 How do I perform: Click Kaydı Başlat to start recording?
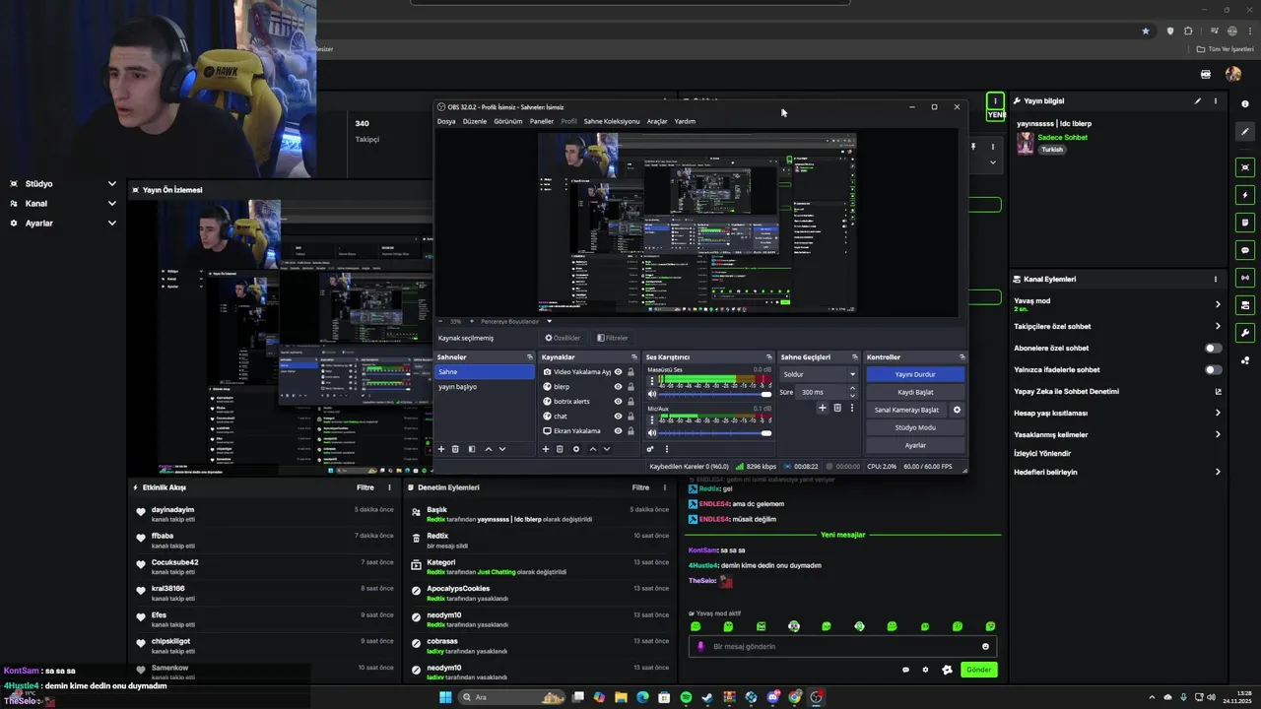pos(915,392)
